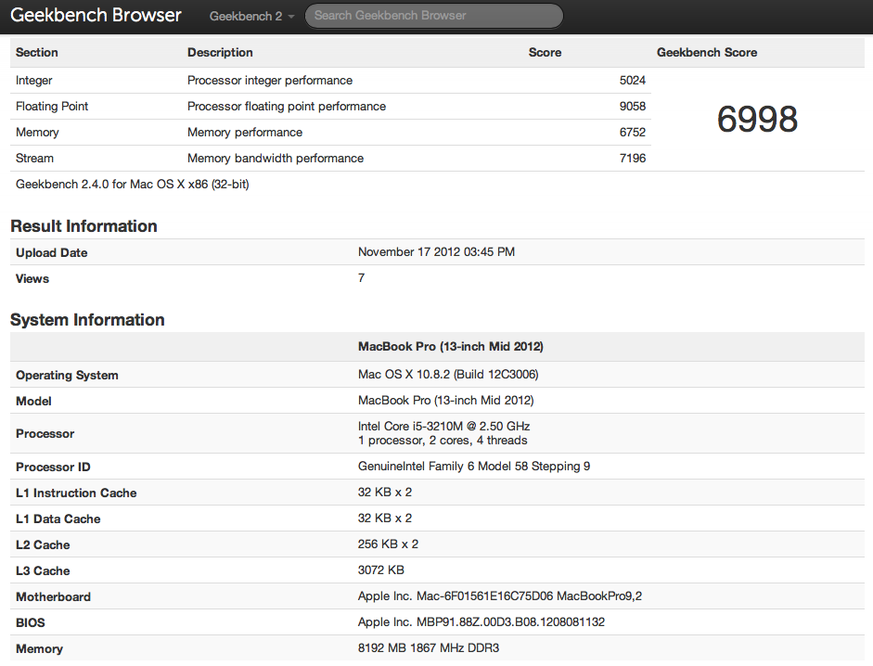Expand the Geekbench 2 dropdown menu

click(251, 16)
